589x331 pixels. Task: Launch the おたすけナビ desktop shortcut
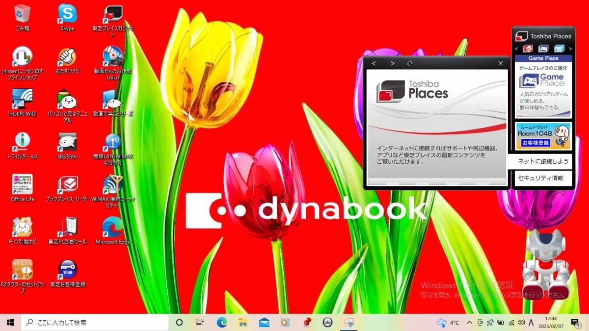[67, 61]
